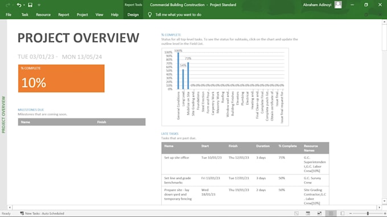Click the zoom in plus button
Screen dimensions: 387x217
(x=385, y=213)
